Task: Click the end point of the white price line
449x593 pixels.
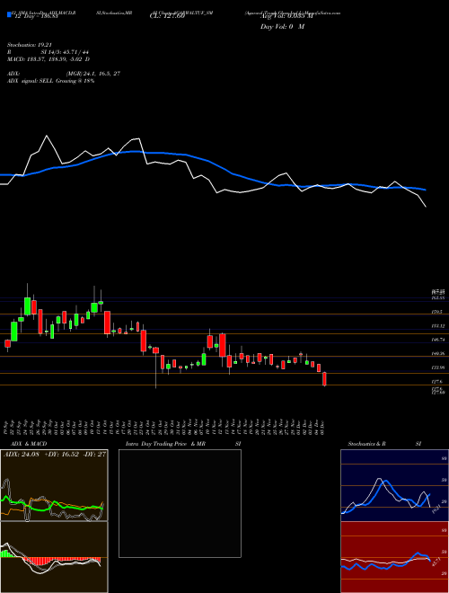Action: coord(426,207)
